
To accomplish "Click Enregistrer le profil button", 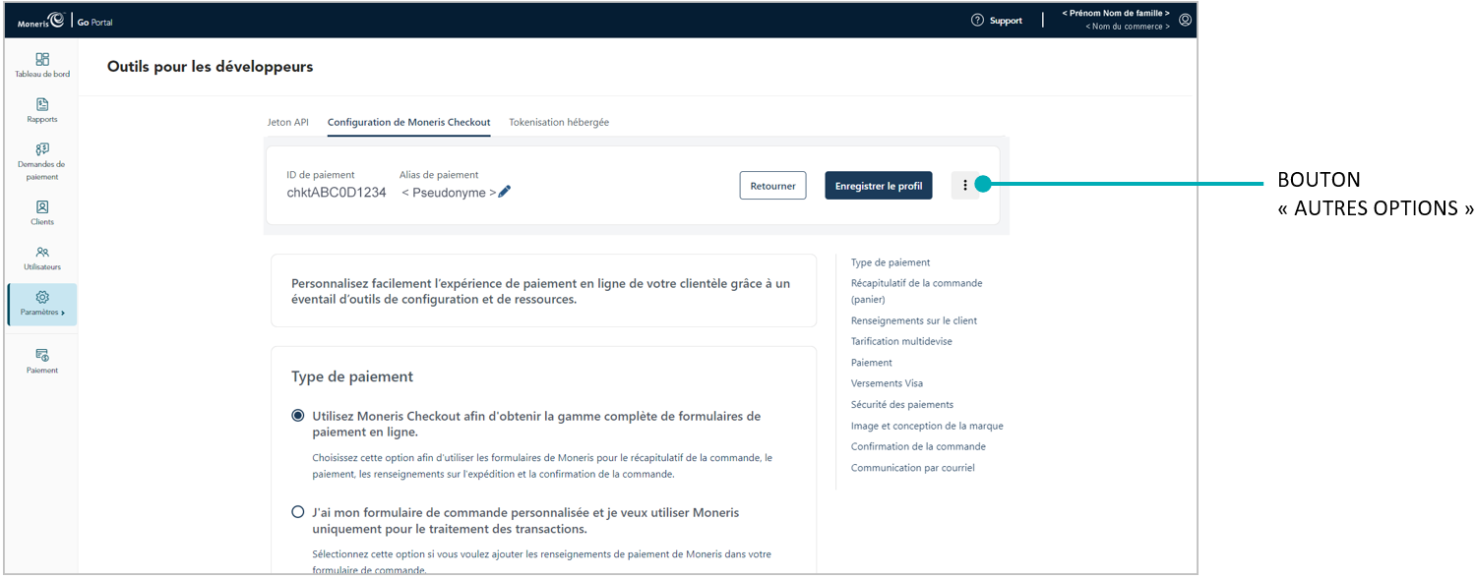I will [x=879, y=186].
